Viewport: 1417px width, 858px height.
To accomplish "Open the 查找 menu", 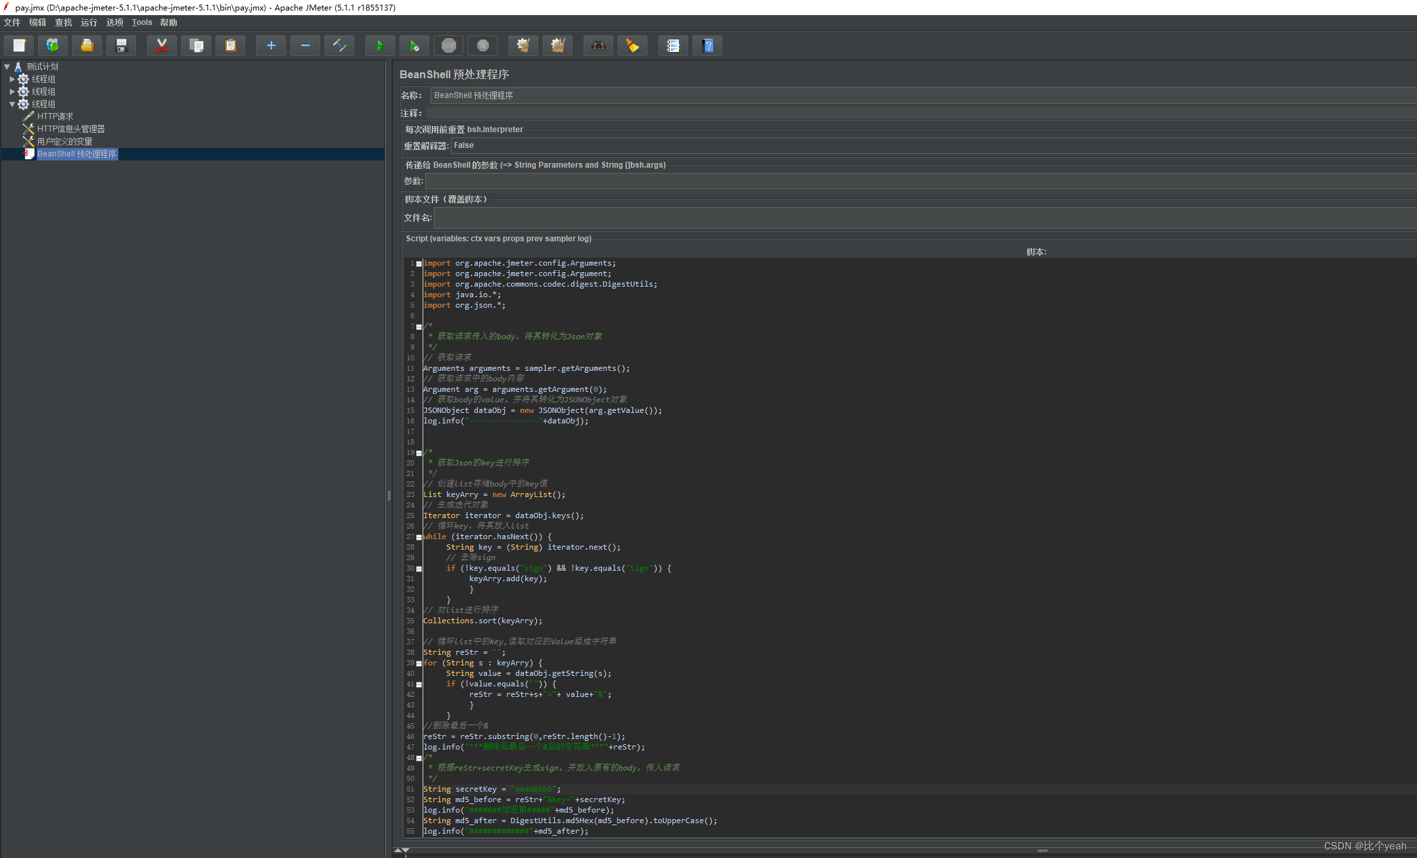I will coord(64,22).
